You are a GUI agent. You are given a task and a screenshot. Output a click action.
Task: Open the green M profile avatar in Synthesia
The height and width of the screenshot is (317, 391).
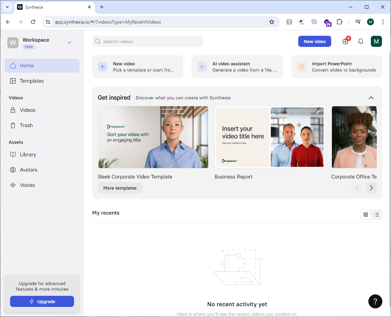[x=376, y=41]
